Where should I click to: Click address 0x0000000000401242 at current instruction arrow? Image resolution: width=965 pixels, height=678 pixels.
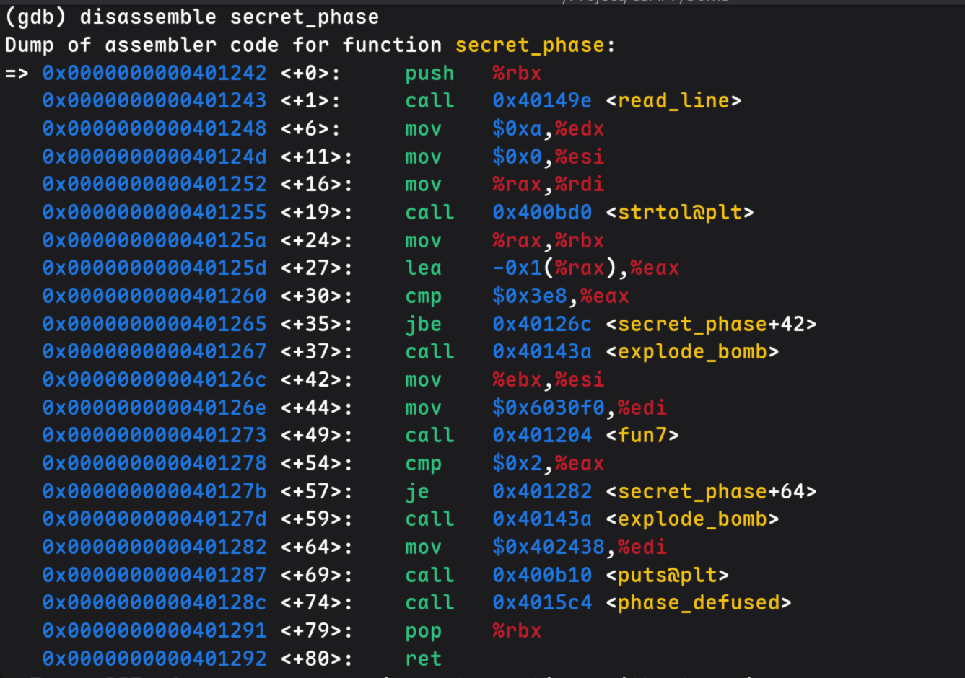tap(154, 73)
